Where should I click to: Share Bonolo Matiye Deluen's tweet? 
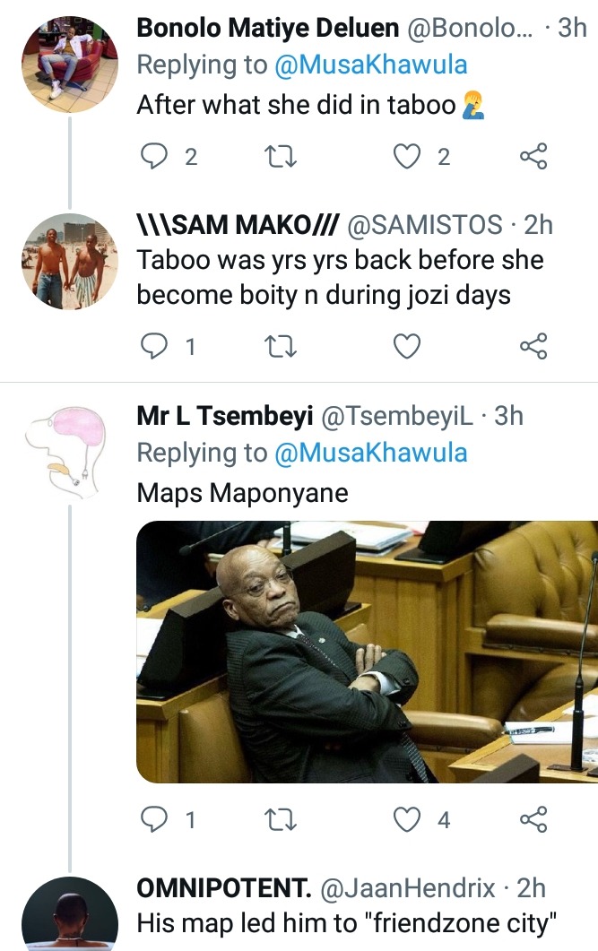tap(533, 157)
